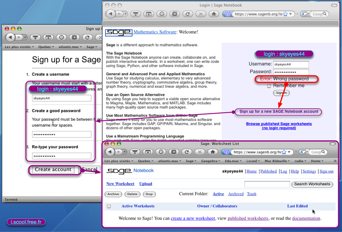342x232 pixels.
Task: Toggle select-all checkbox beside Active Worksheets
Action: pos(109,206)
